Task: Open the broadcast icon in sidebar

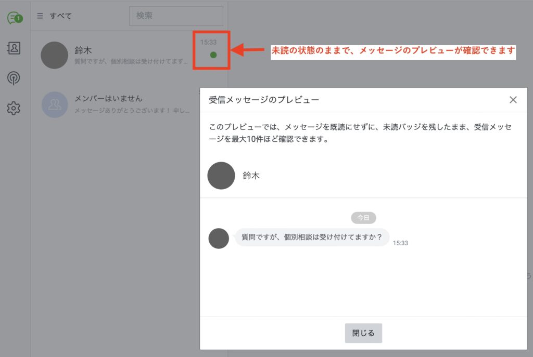Action: pos(14,78)
